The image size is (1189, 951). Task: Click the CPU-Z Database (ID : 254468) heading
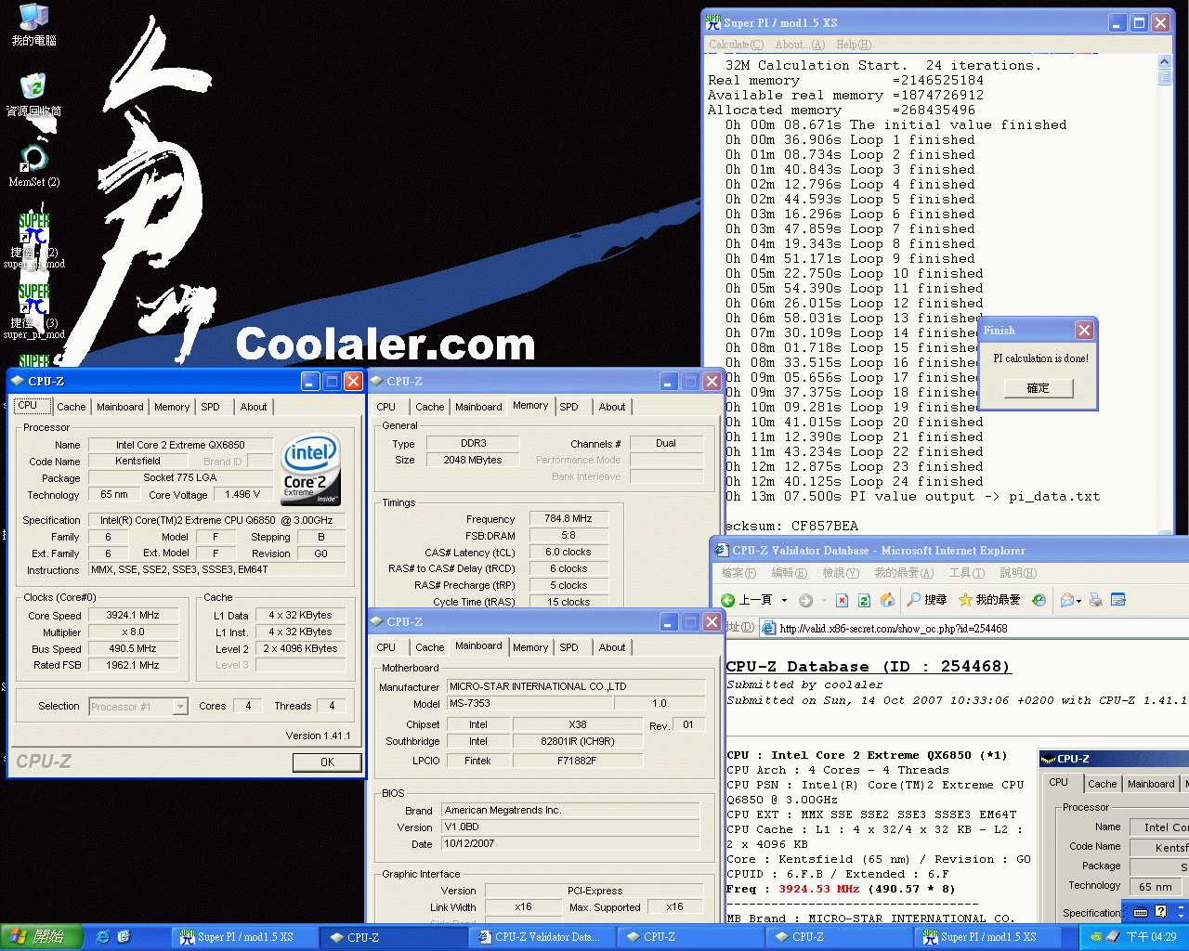tap(868, 667)
